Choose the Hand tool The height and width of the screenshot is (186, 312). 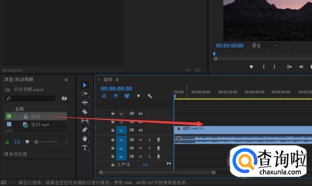click(x=85, y=138)
